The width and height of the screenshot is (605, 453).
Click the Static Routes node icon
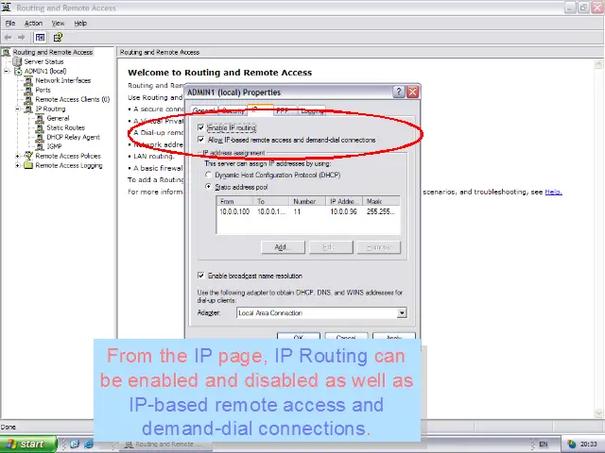point(40,128)
